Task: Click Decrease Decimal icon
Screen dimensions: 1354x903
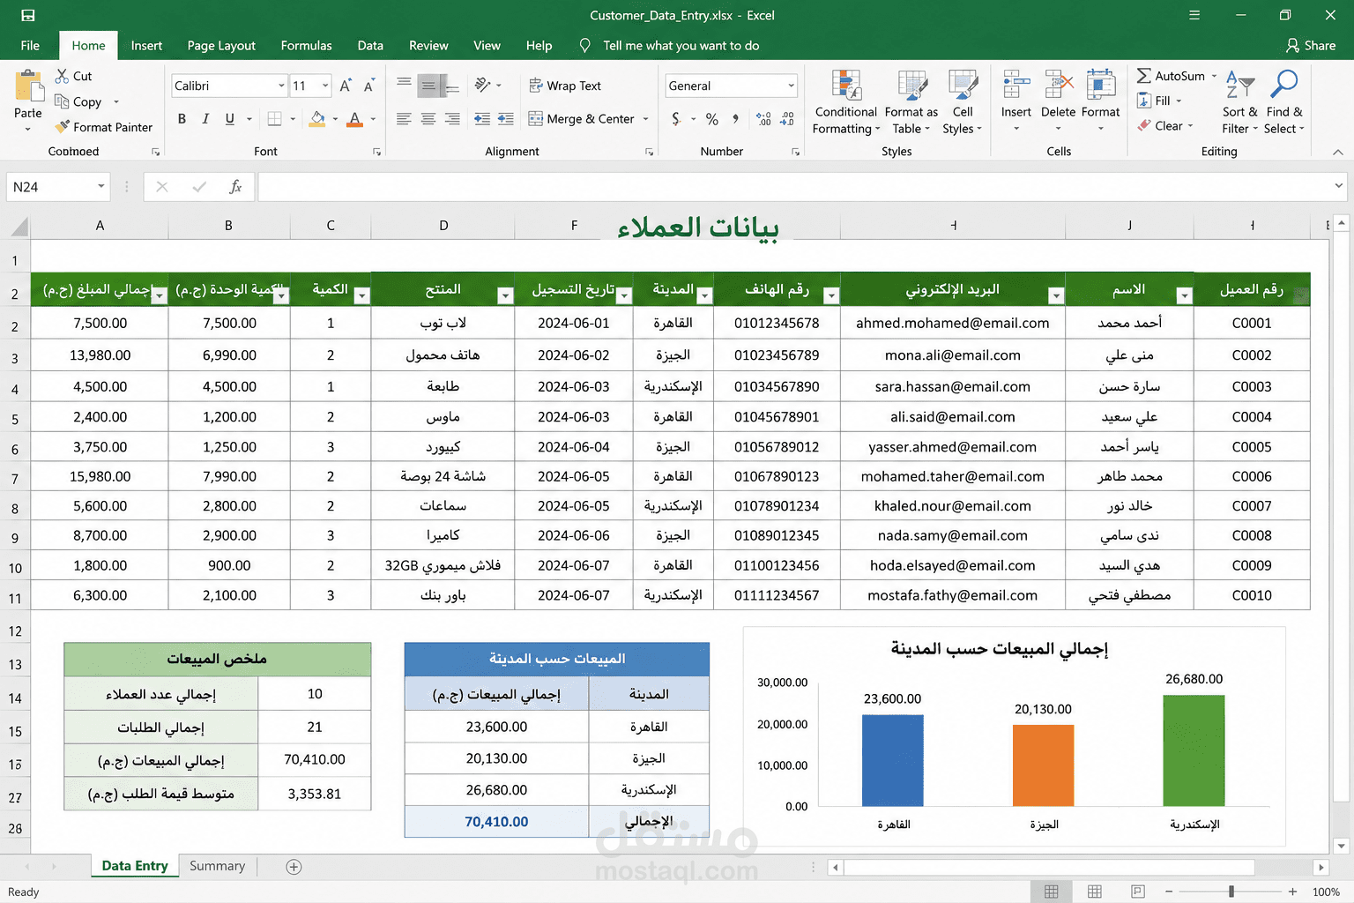Action: tap(787, 119)
